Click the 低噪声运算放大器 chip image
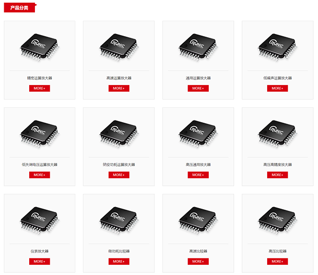The width and height of the screenshot is (318, 275). coord(277,48)
